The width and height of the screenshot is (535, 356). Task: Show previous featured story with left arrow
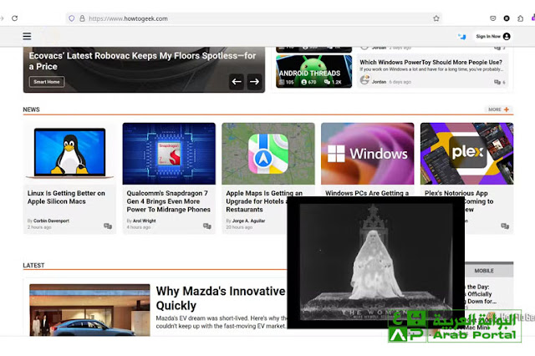pos(237,82)
